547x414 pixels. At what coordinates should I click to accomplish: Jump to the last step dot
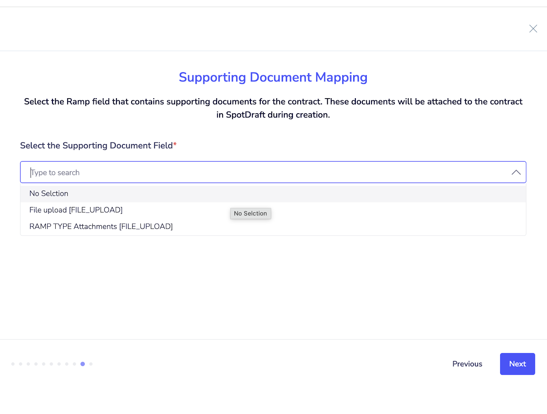(x=91, y=364)
